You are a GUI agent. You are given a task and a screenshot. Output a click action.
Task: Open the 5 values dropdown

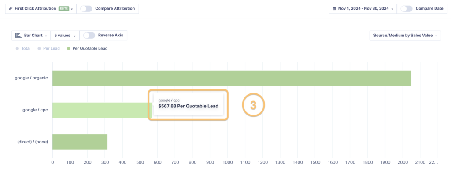coord(65,35)
